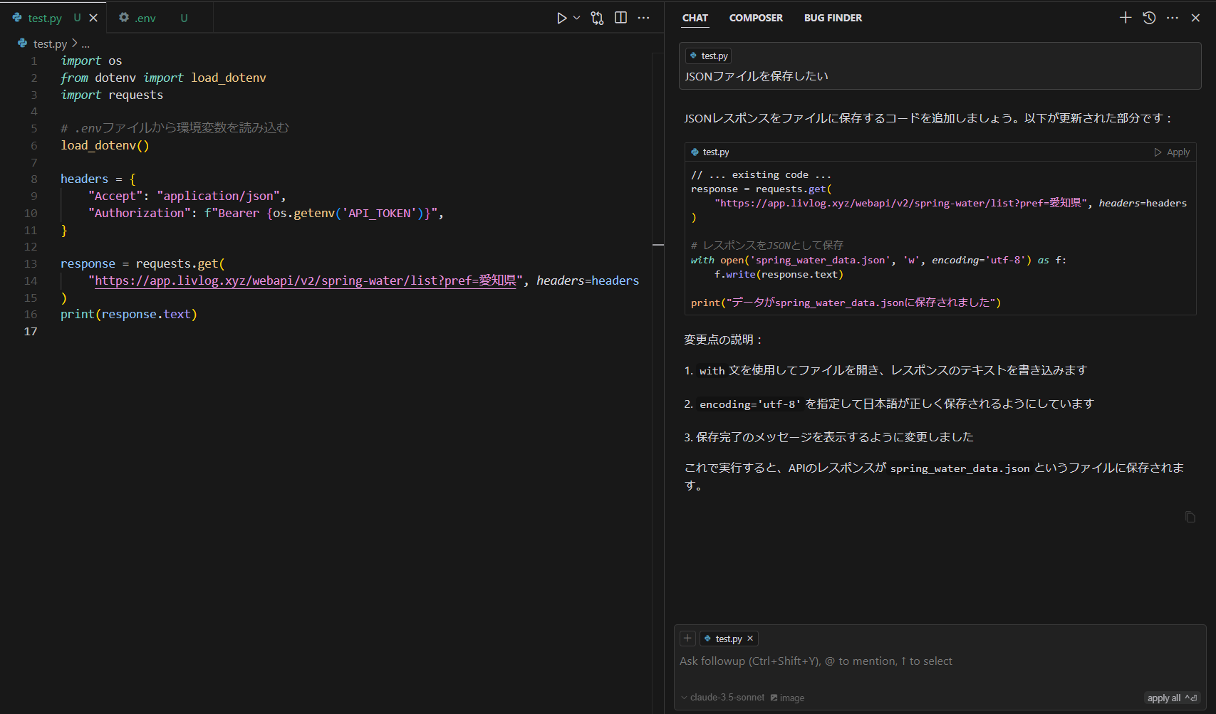Apply the suggested code to test.py
Image resolution: width=1216 pixels, height=714 pixels.
[1172, 152]
